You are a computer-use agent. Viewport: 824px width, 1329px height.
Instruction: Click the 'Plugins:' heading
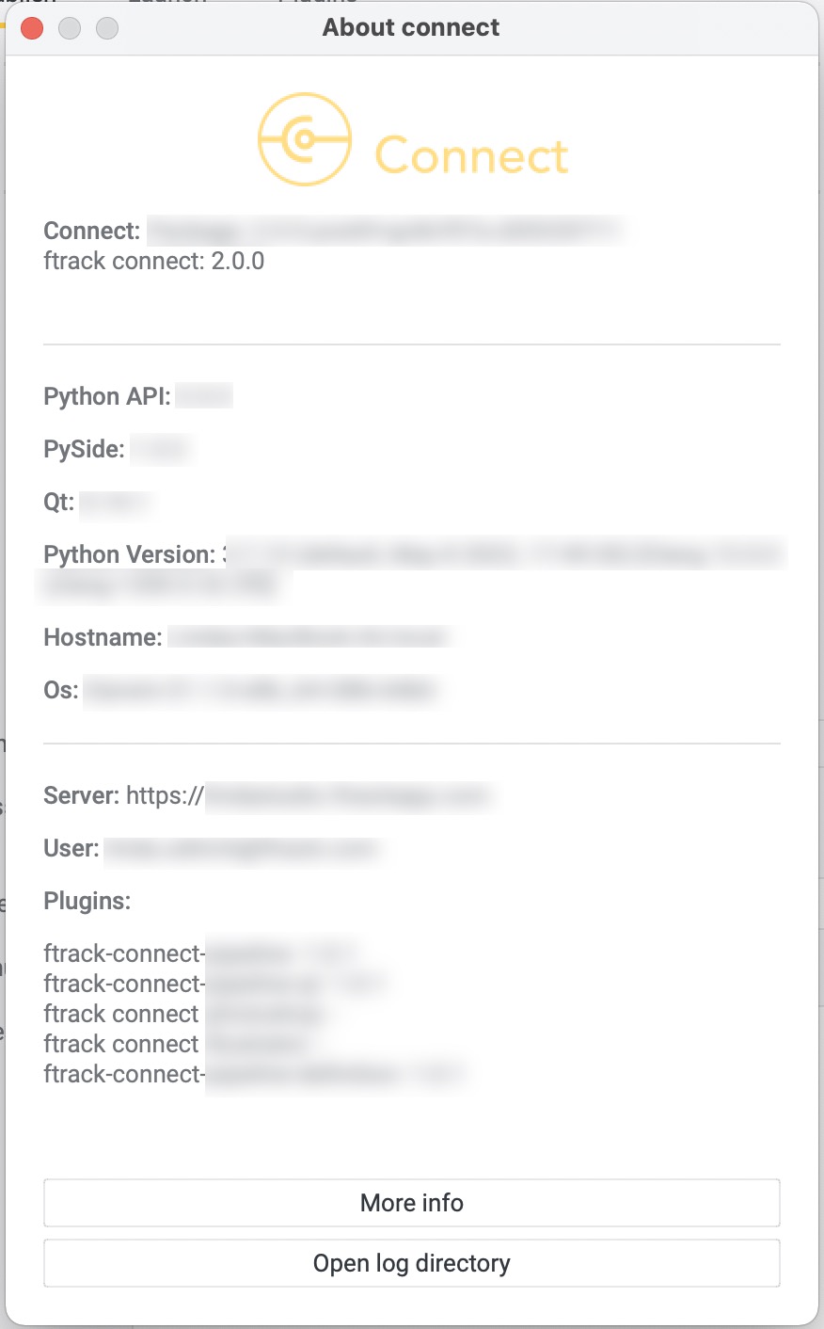[87, 901]
